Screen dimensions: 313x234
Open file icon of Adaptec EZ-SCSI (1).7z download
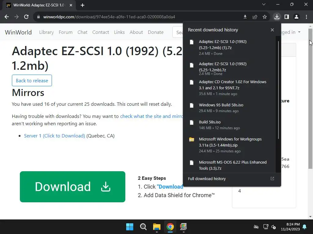pyautogui.click(x=192, y=42)
